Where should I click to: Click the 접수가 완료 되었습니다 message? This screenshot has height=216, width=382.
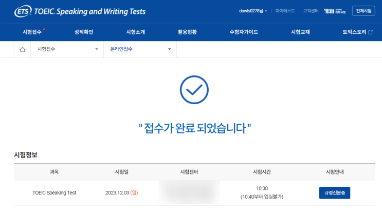point(195,128)
